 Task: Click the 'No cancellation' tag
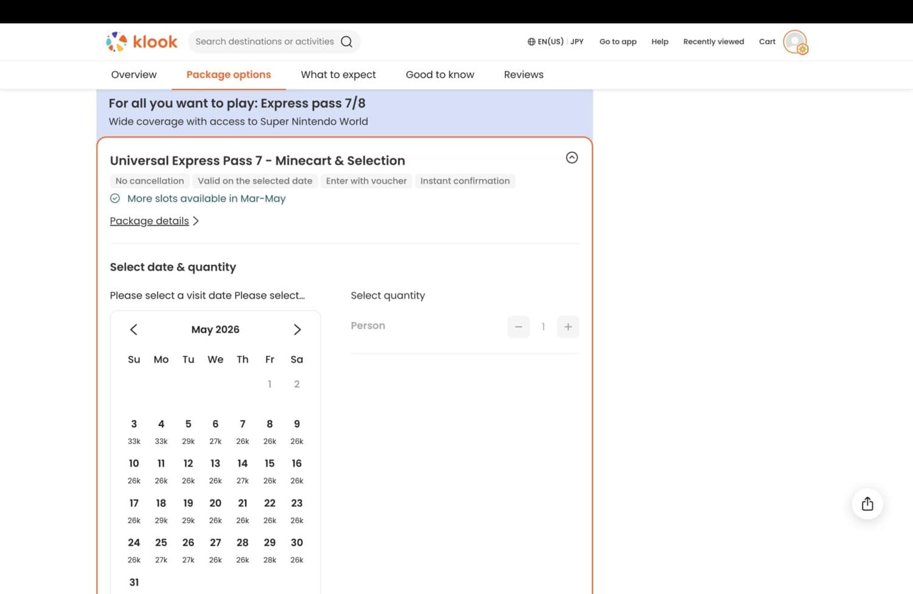(150, 181)
